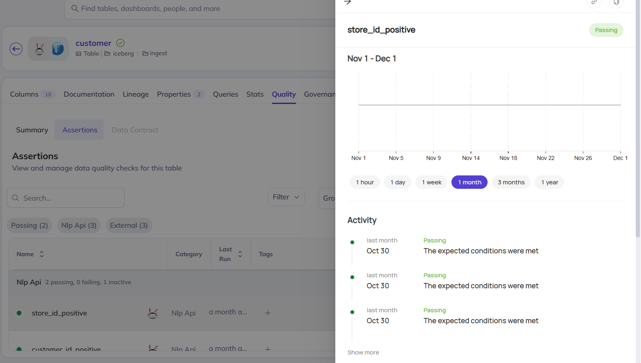This screenshot has width=641, height=363.
Task: Select the 1 week time range
Action: point(432,182)
